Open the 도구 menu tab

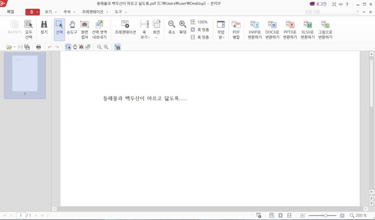point(118,12)
